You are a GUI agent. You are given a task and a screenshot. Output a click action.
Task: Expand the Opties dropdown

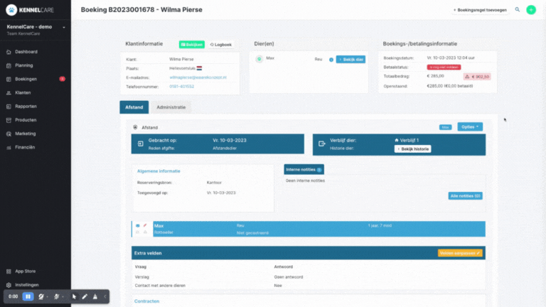click(x=470, y=126)
